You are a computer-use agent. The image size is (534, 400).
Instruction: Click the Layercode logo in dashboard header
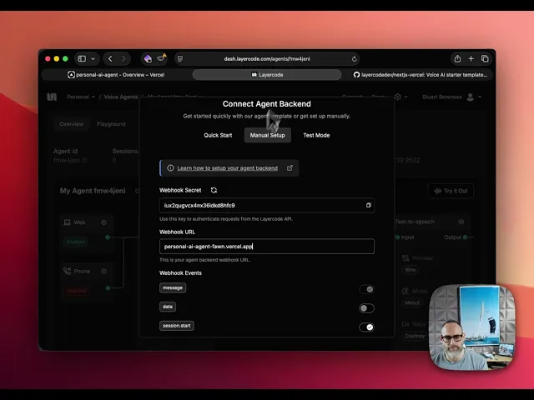(52, 97)
